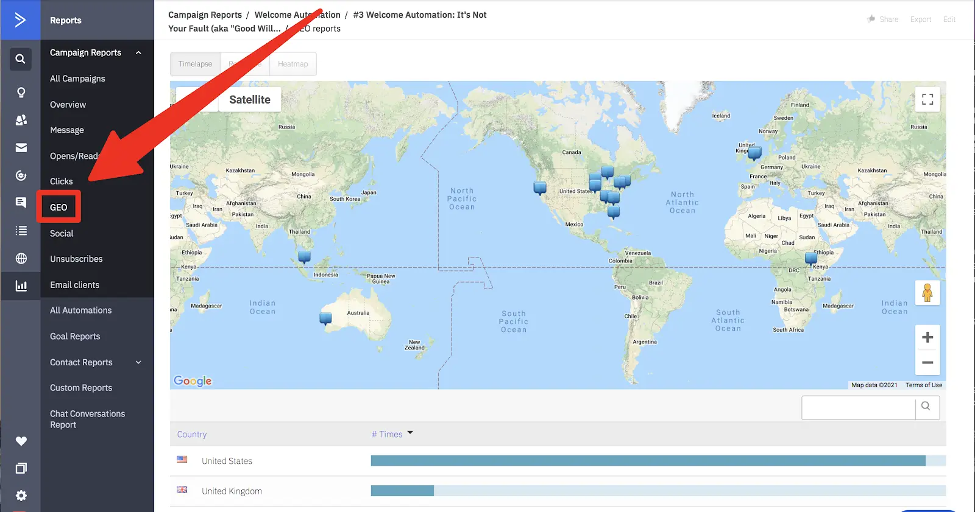
Task: Click the Share button
Action: 883,19
